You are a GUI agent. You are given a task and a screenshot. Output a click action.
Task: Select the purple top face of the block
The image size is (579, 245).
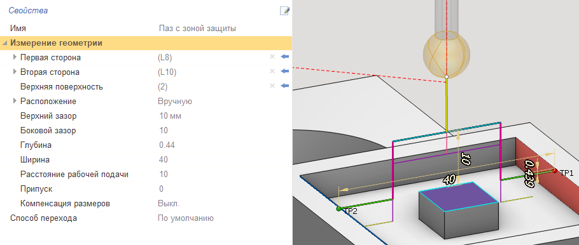(459, 196)
